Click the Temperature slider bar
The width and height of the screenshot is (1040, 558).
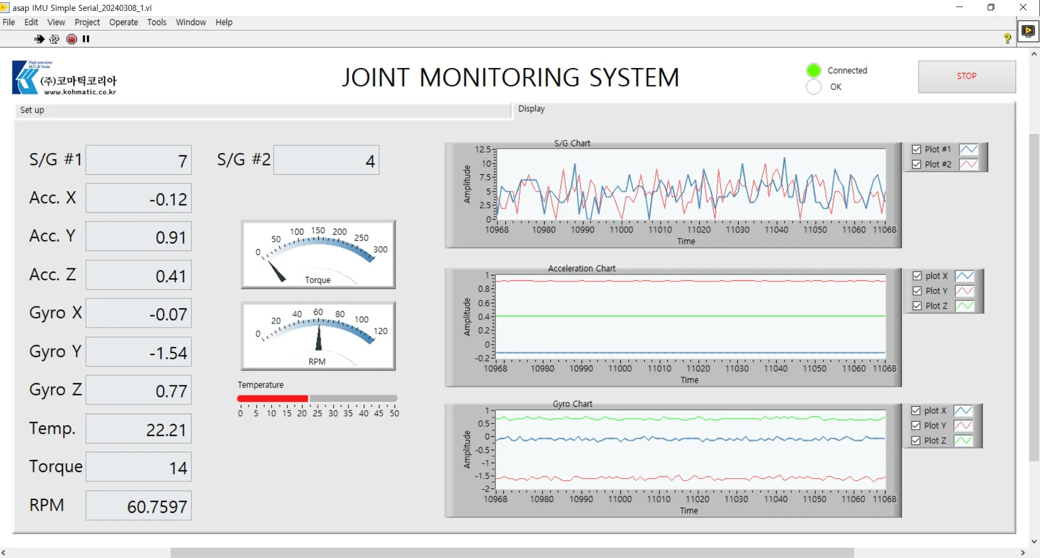[317, 398]
